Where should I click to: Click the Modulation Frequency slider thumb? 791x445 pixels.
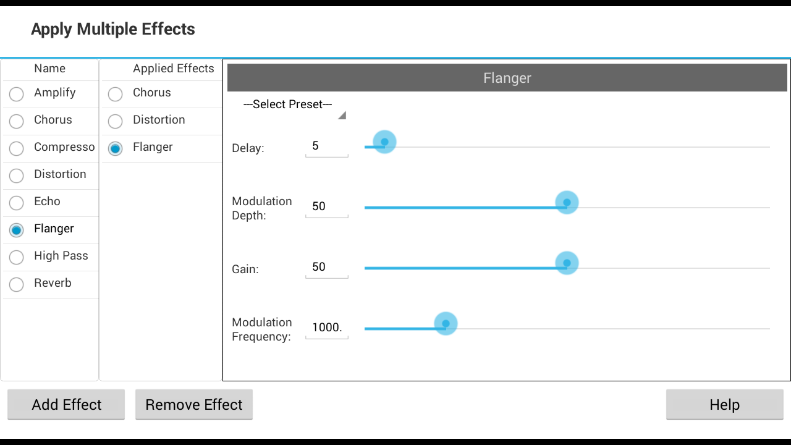coord(446,324)
